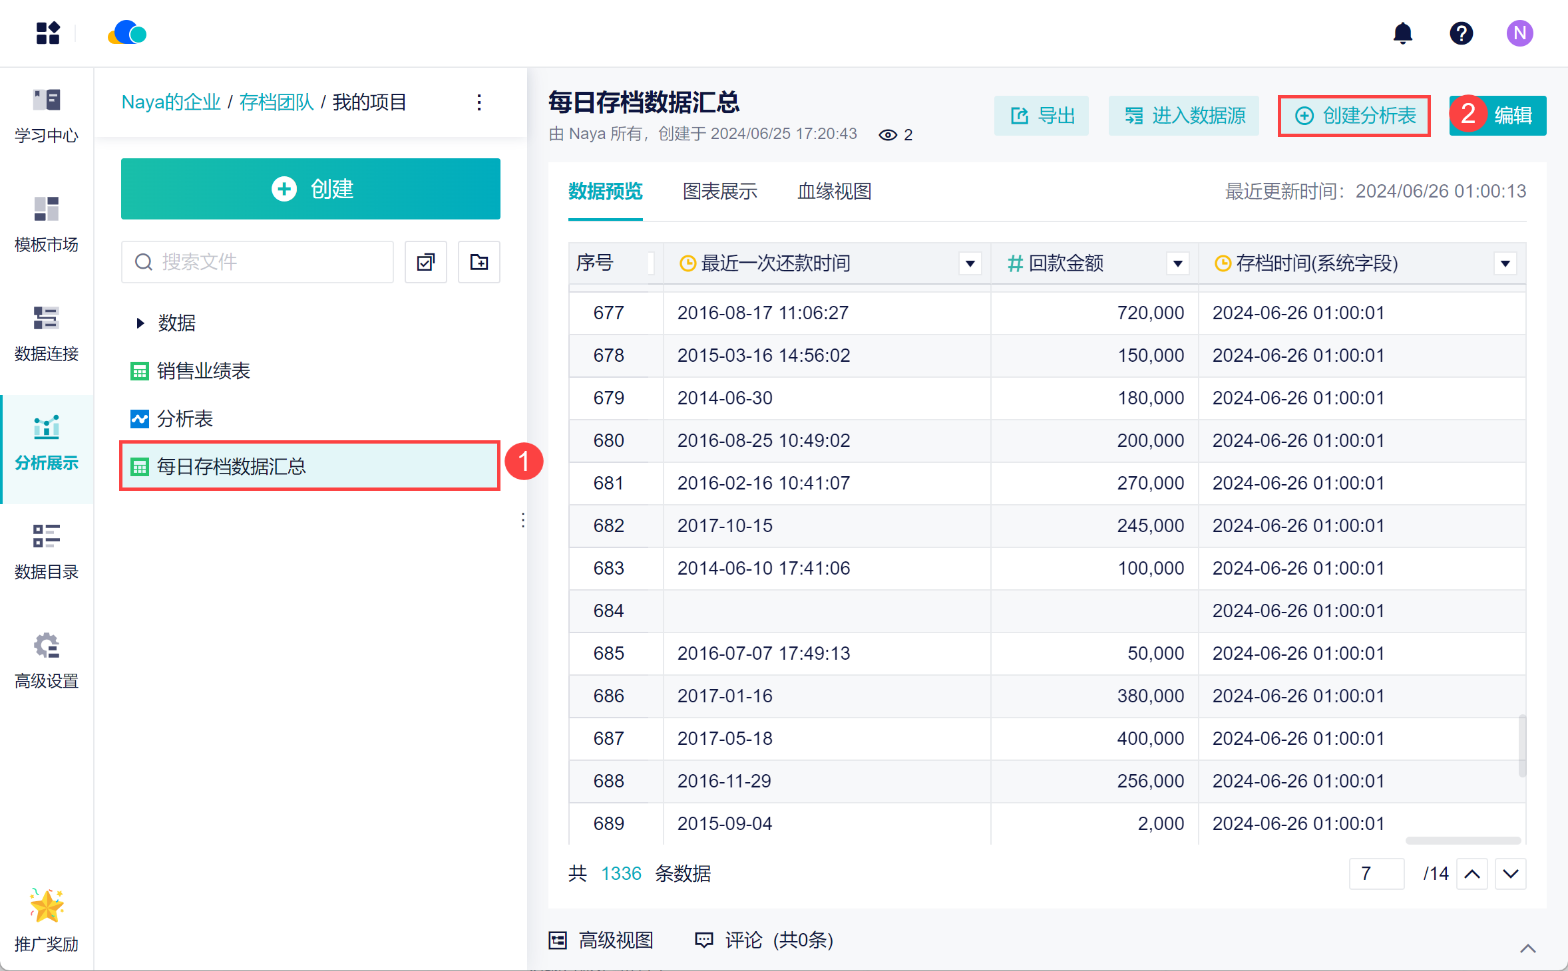Open 存档时间(系统字段) column dropdown
Viewport: 1568px width, 971px height.
point(1505,264)
